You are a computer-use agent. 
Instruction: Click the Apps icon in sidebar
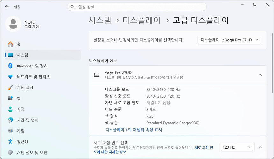tap(11, 98)
